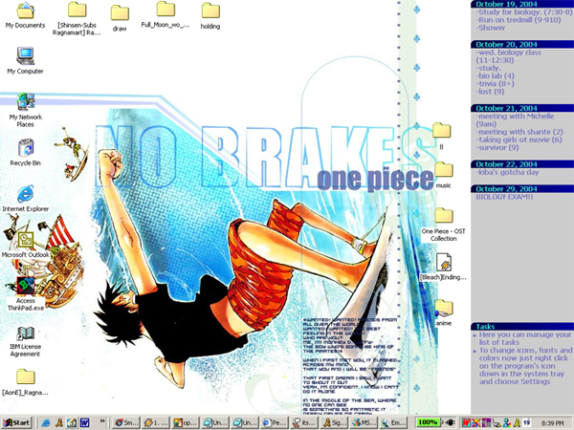Screen dimensions: 574x430
Task: Switch to the 'Pe...' taskbar window
Action: 275,423
